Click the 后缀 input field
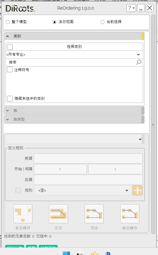158x255 pixels. pyautogui.click(x=88, y=180)
